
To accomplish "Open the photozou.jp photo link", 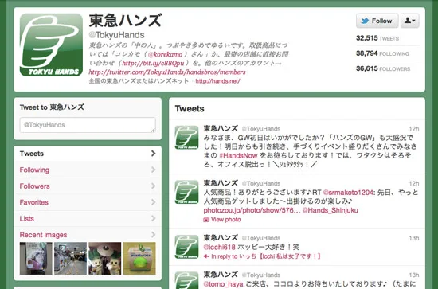I will [252, 210].
